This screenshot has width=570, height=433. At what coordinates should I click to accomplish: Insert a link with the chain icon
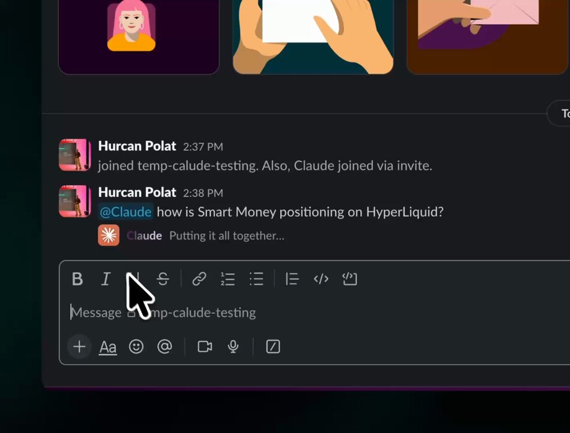click(199, 279)
